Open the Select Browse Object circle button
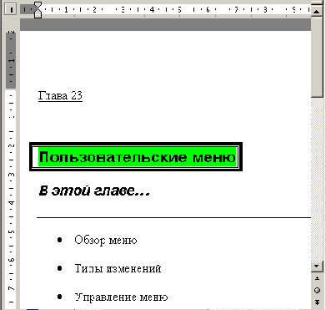326x310 pixels. click(x=317, y=291)
